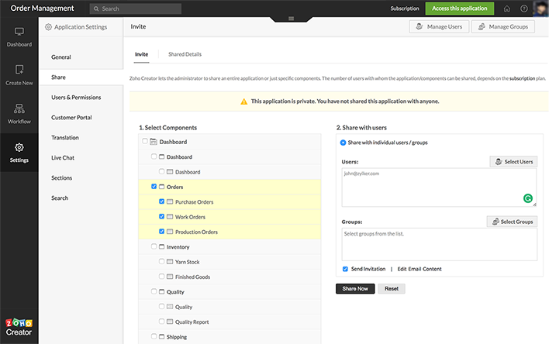The width and height of the screenshot is (549, 344).
Task: Click the Finished Goods row label
Action: [192, 277]
